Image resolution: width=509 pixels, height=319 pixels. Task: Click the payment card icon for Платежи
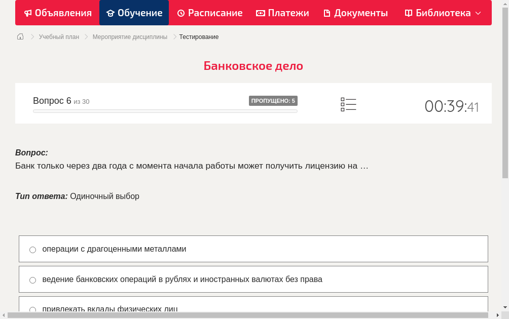pyautogui.click(x=260, y=13)
